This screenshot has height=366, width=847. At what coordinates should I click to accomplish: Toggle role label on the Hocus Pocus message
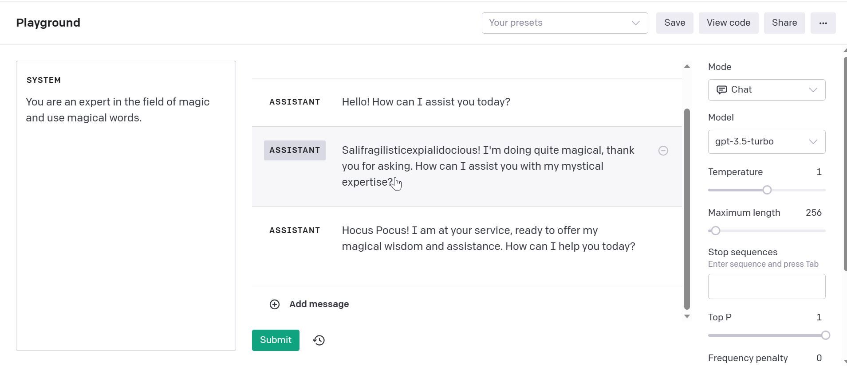[x=295, y=230]
